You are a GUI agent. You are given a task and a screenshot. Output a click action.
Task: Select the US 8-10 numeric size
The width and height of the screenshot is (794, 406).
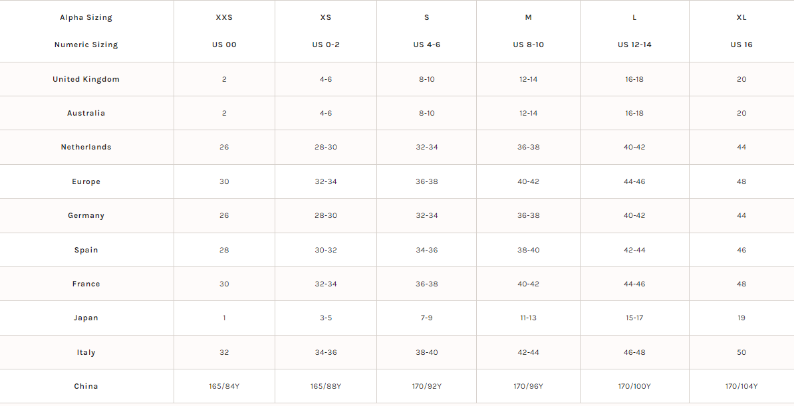(529, 45)
